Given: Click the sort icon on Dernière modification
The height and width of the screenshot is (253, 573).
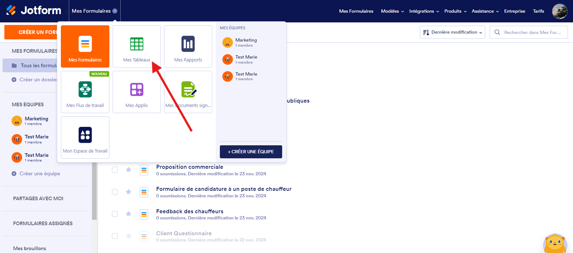Looking at the screenshot, I should coord(426,32).
